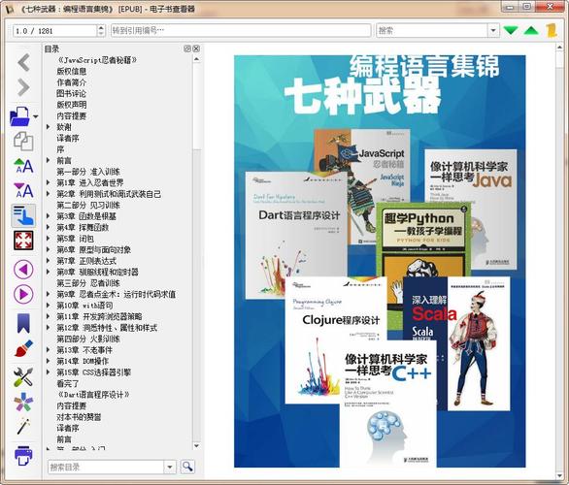Click the top toolbar 搜索 search field
Viewport: 569px width, 485px height.
point(432,30)
